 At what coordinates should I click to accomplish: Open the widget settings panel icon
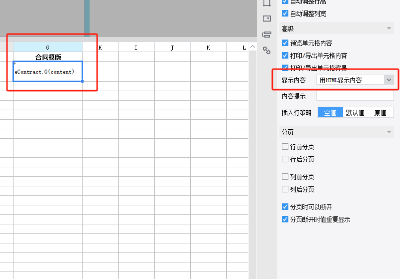266,19
